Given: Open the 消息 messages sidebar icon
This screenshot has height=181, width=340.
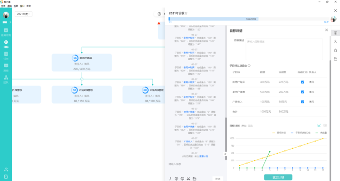Looking at the screenshot, I should coord(6,67).
